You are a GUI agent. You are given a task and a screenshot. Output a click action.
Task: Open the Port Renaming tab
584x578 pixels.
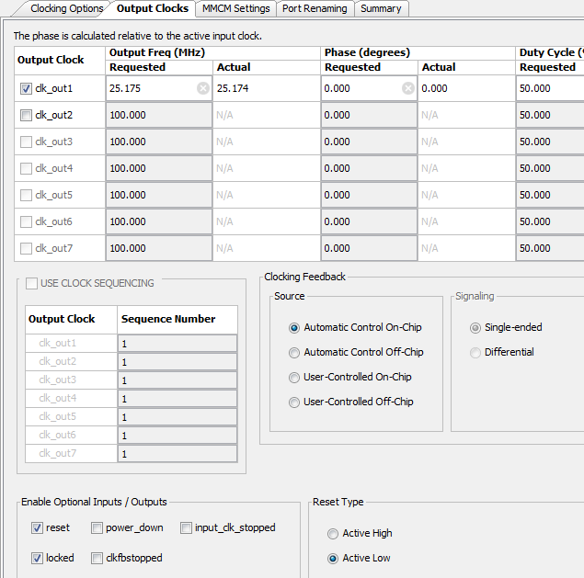[315, 8]
